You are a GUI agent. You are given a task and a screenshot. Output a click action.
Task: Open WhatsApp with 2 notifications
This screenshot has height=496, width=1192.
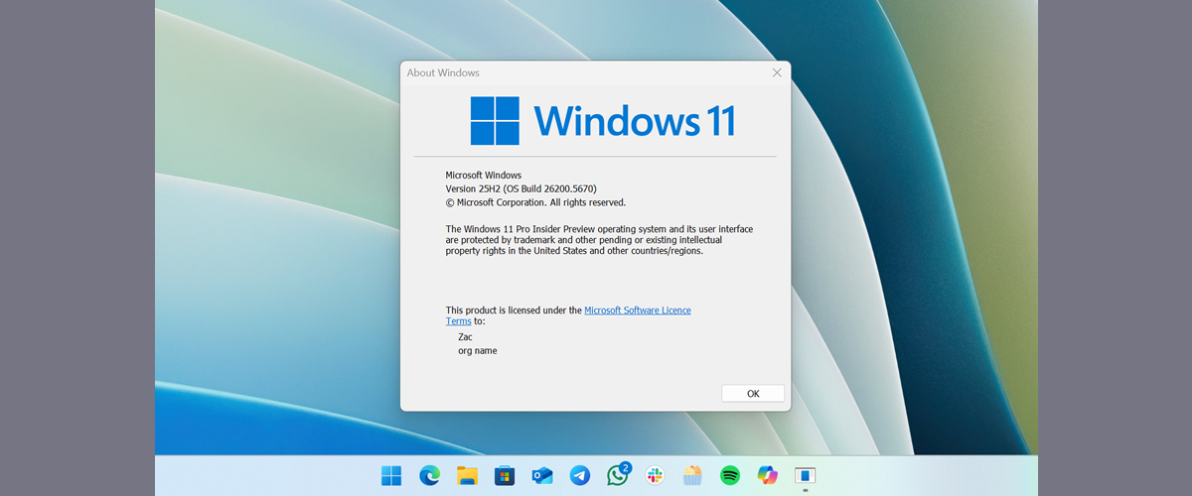pos(618,474)
